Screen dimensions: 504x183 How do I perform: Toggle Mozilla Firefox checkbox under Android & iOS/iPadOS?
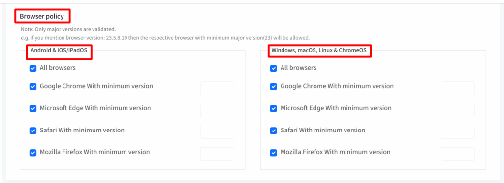tap(33, 153)
